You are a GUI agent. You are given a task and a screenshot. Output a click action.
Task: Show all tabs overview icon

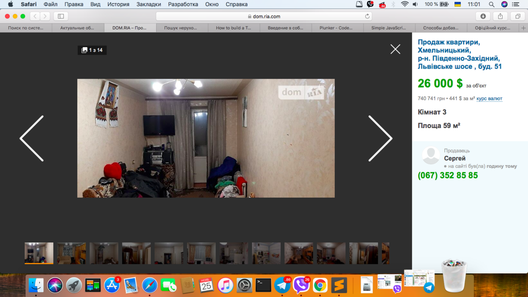(518, 16)
